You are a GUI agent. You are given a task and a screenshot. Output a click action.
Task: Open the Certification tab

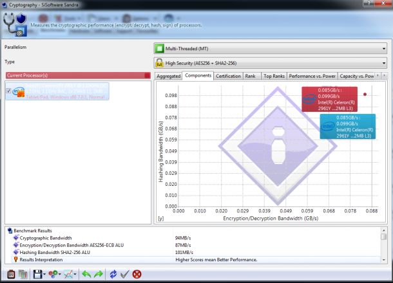[228, 76]
